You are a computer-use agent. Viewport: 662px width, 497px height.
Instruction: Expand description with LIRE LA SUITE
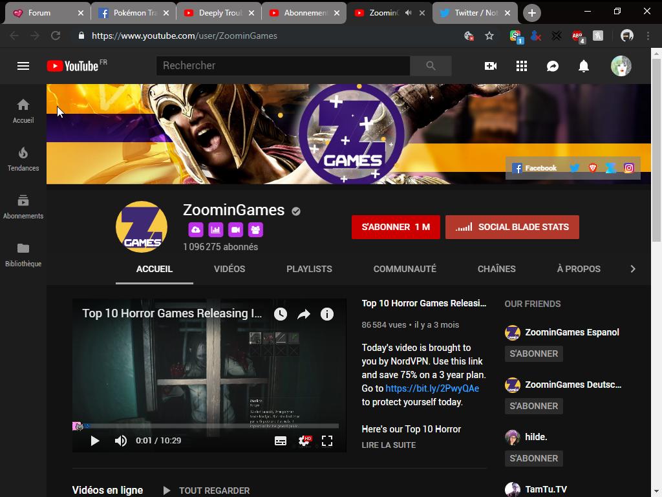[389, 445]
